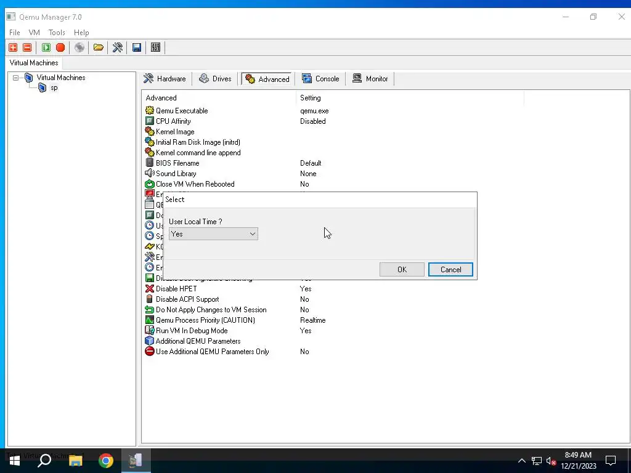This screenshot has width=631, height=473.
Task: Click the CPU Affinity chip icon
Action: tap(150, 121)
